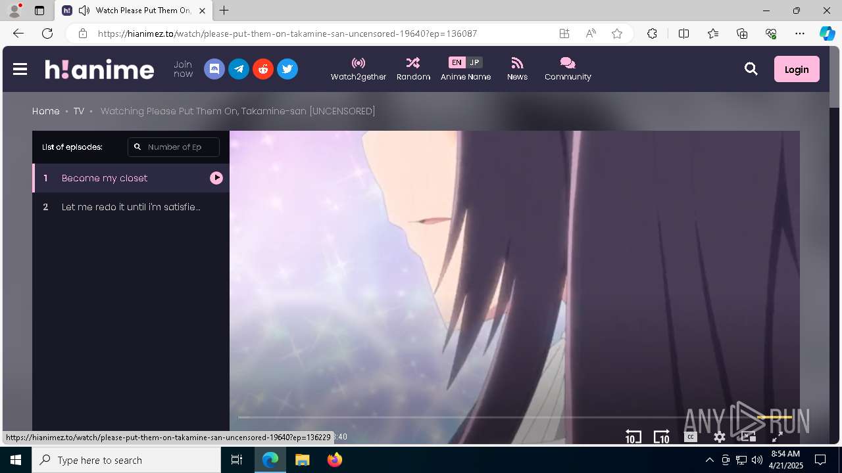
Task: Select episode 2 Let me redo it
Action: point(131,207)
